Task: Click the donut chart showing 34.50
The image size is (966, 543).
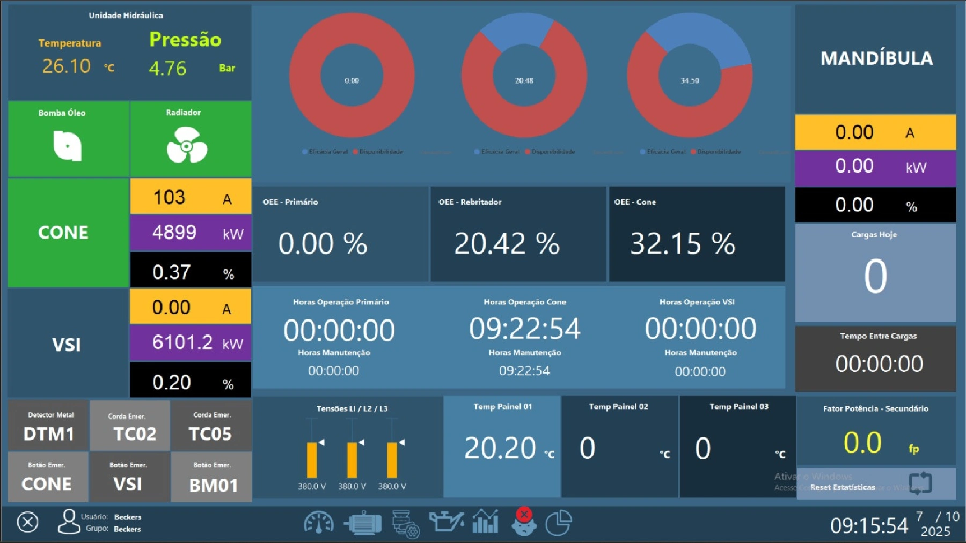Action: point(690,76)
